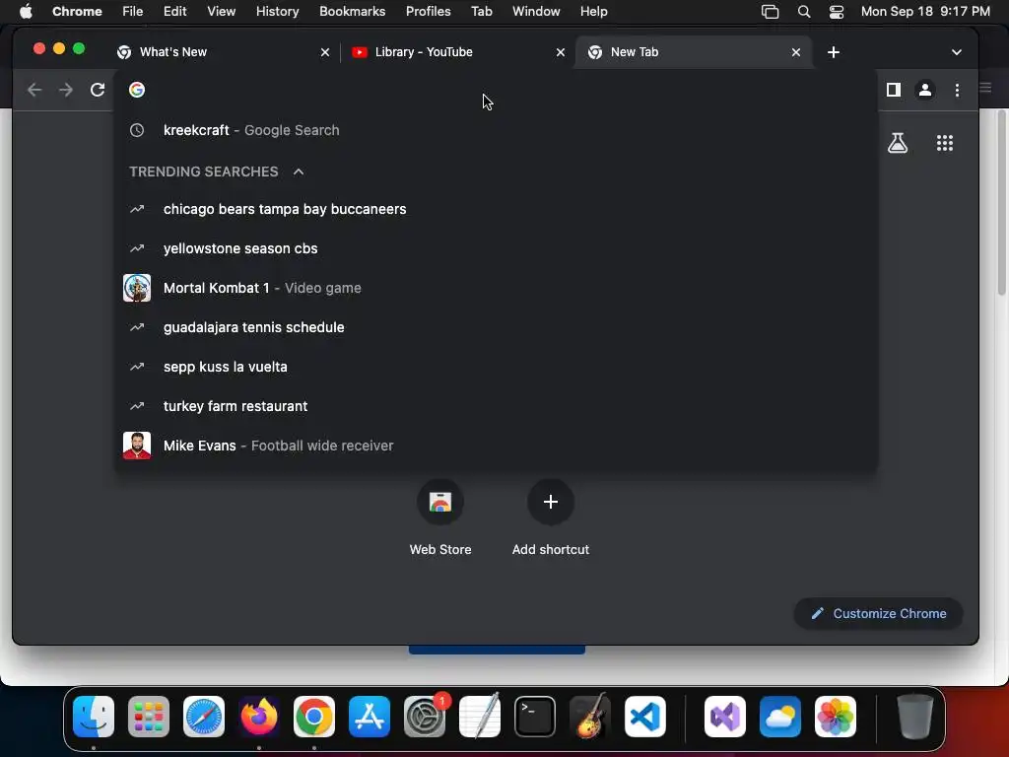Image resolution: width=1009 pixels, height=757 pixels.
Task: Select sepp kuss la vuelta suggestion
Action: [x=497, y=367]
